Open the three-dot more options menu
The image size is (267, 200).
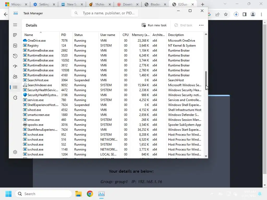click(x=201, y=25)
